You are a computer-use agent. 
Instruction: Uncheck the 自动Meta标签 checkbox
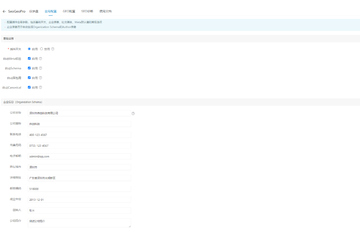pos(29,59)
